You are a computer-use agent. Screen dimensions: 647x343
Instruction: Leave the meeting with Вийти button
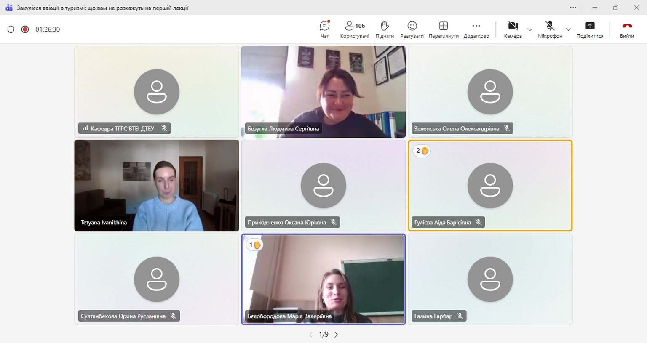627,29
